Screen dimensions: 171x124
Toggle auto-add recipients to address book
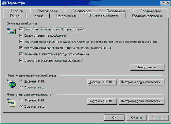point(21,42)
